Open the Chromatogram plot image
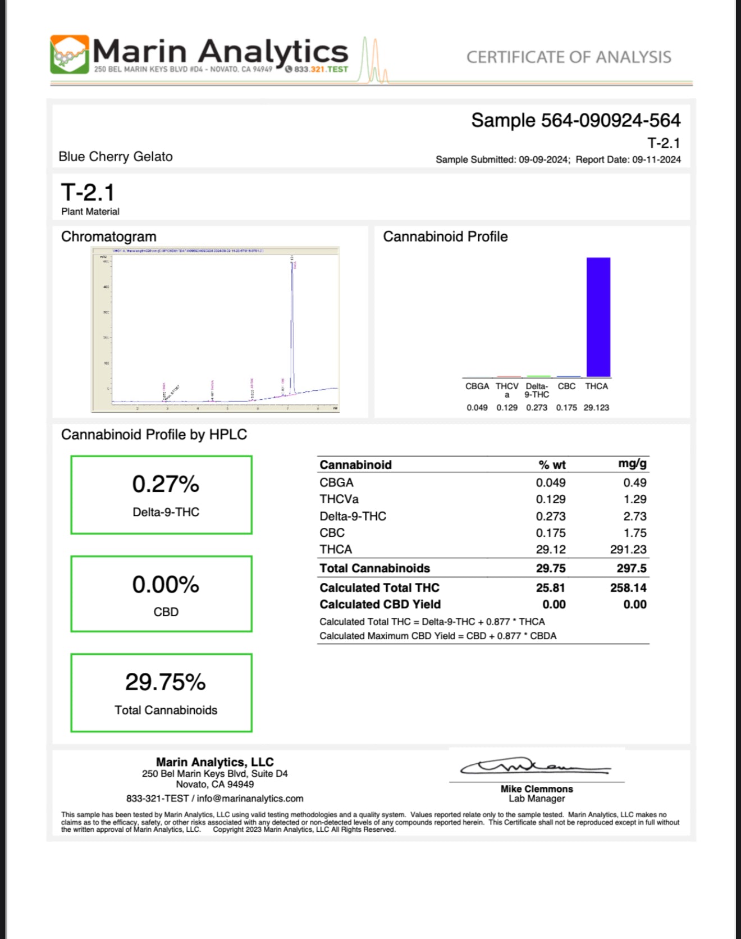This screenshot has width=741, height=939. (216, 330)
